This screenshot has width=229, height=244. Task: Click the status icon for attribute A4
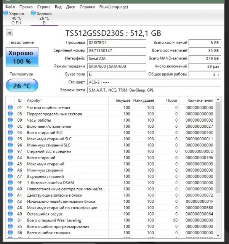pos(10,157)
